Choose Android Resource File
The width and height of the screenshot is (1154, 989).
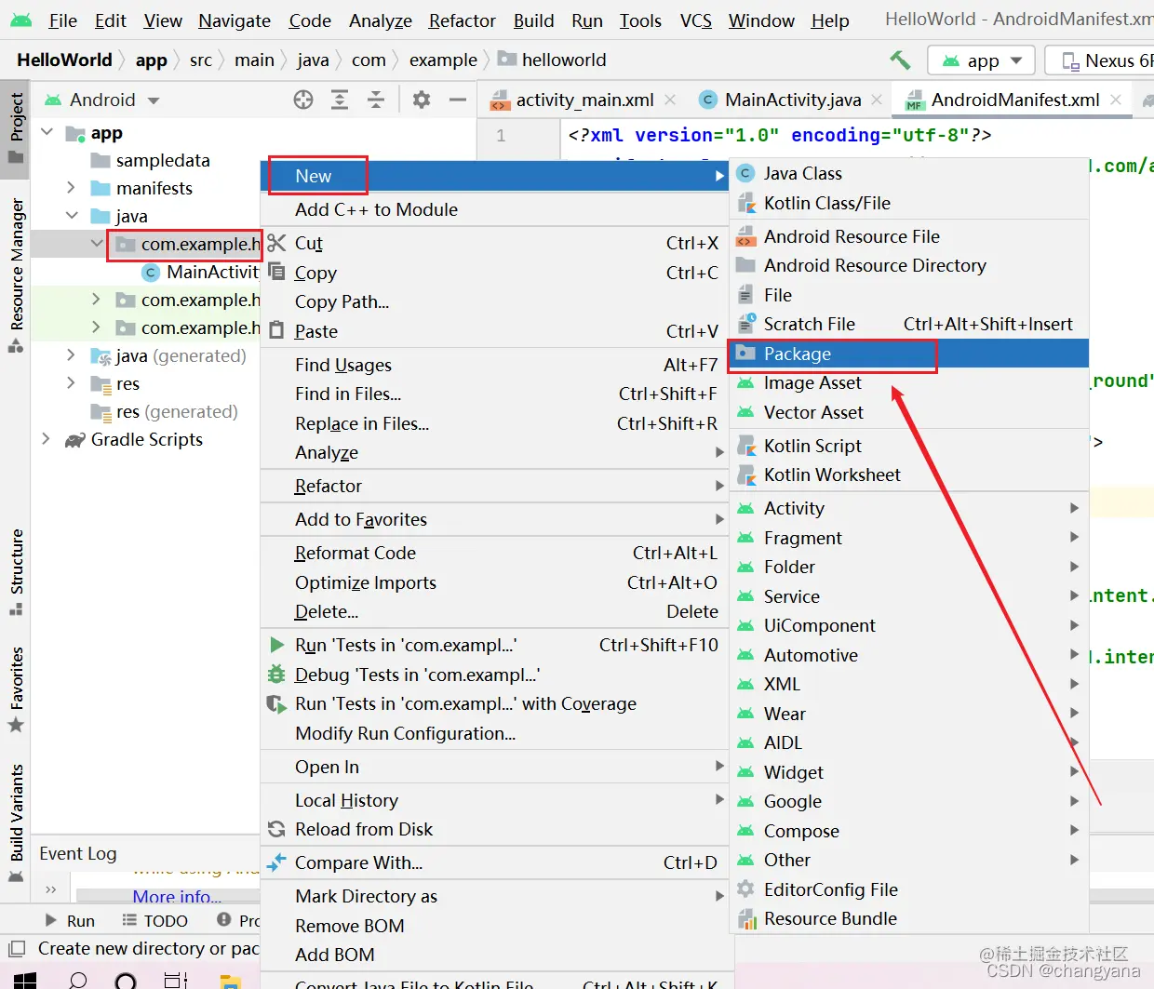(908, 236)
